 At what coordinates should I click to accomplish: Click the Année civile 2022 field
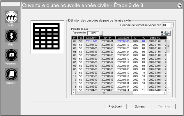point(93,33)
